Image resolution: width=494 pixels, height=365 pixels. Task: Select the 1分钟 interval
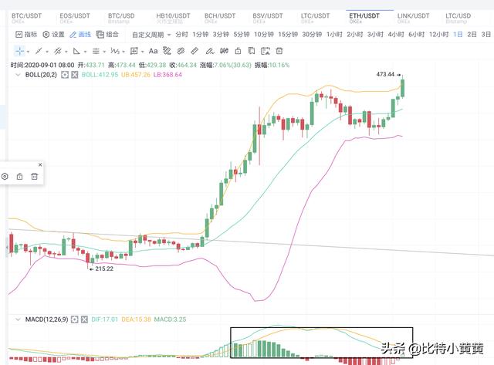(201, 34)
